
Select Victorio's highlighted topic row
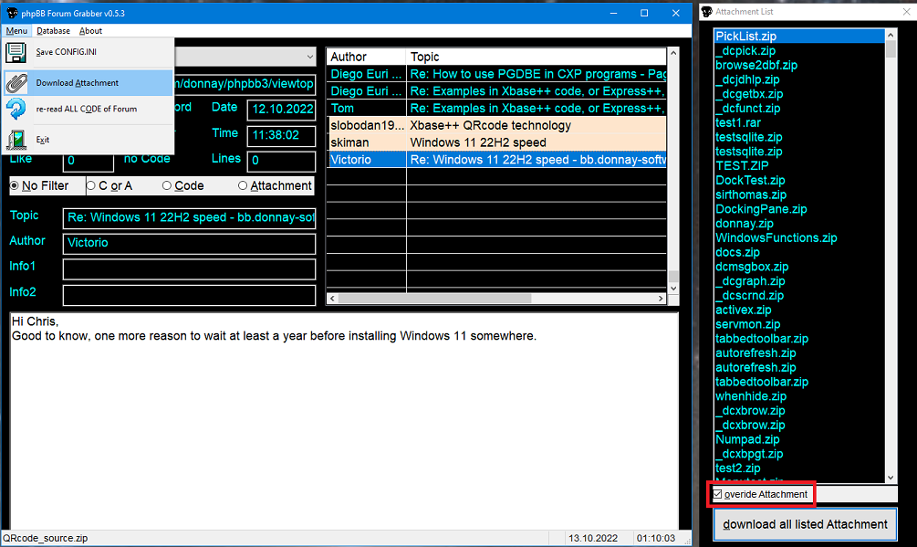(x=496, y=159)
